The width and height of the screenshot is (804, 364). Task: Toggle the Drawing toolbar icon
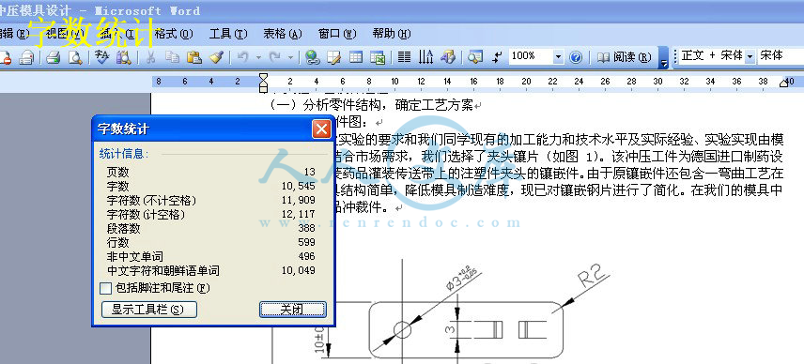click(448, 57)
